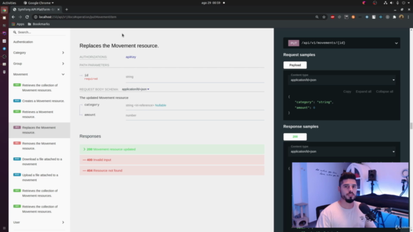Click Collapse all in request sample

coord(385,92)
